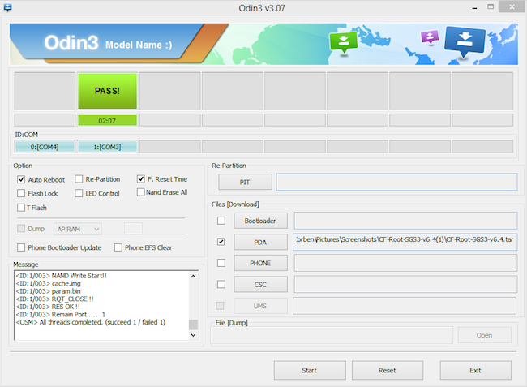
Task: Click the Bootloader file button
Action: 260,221
